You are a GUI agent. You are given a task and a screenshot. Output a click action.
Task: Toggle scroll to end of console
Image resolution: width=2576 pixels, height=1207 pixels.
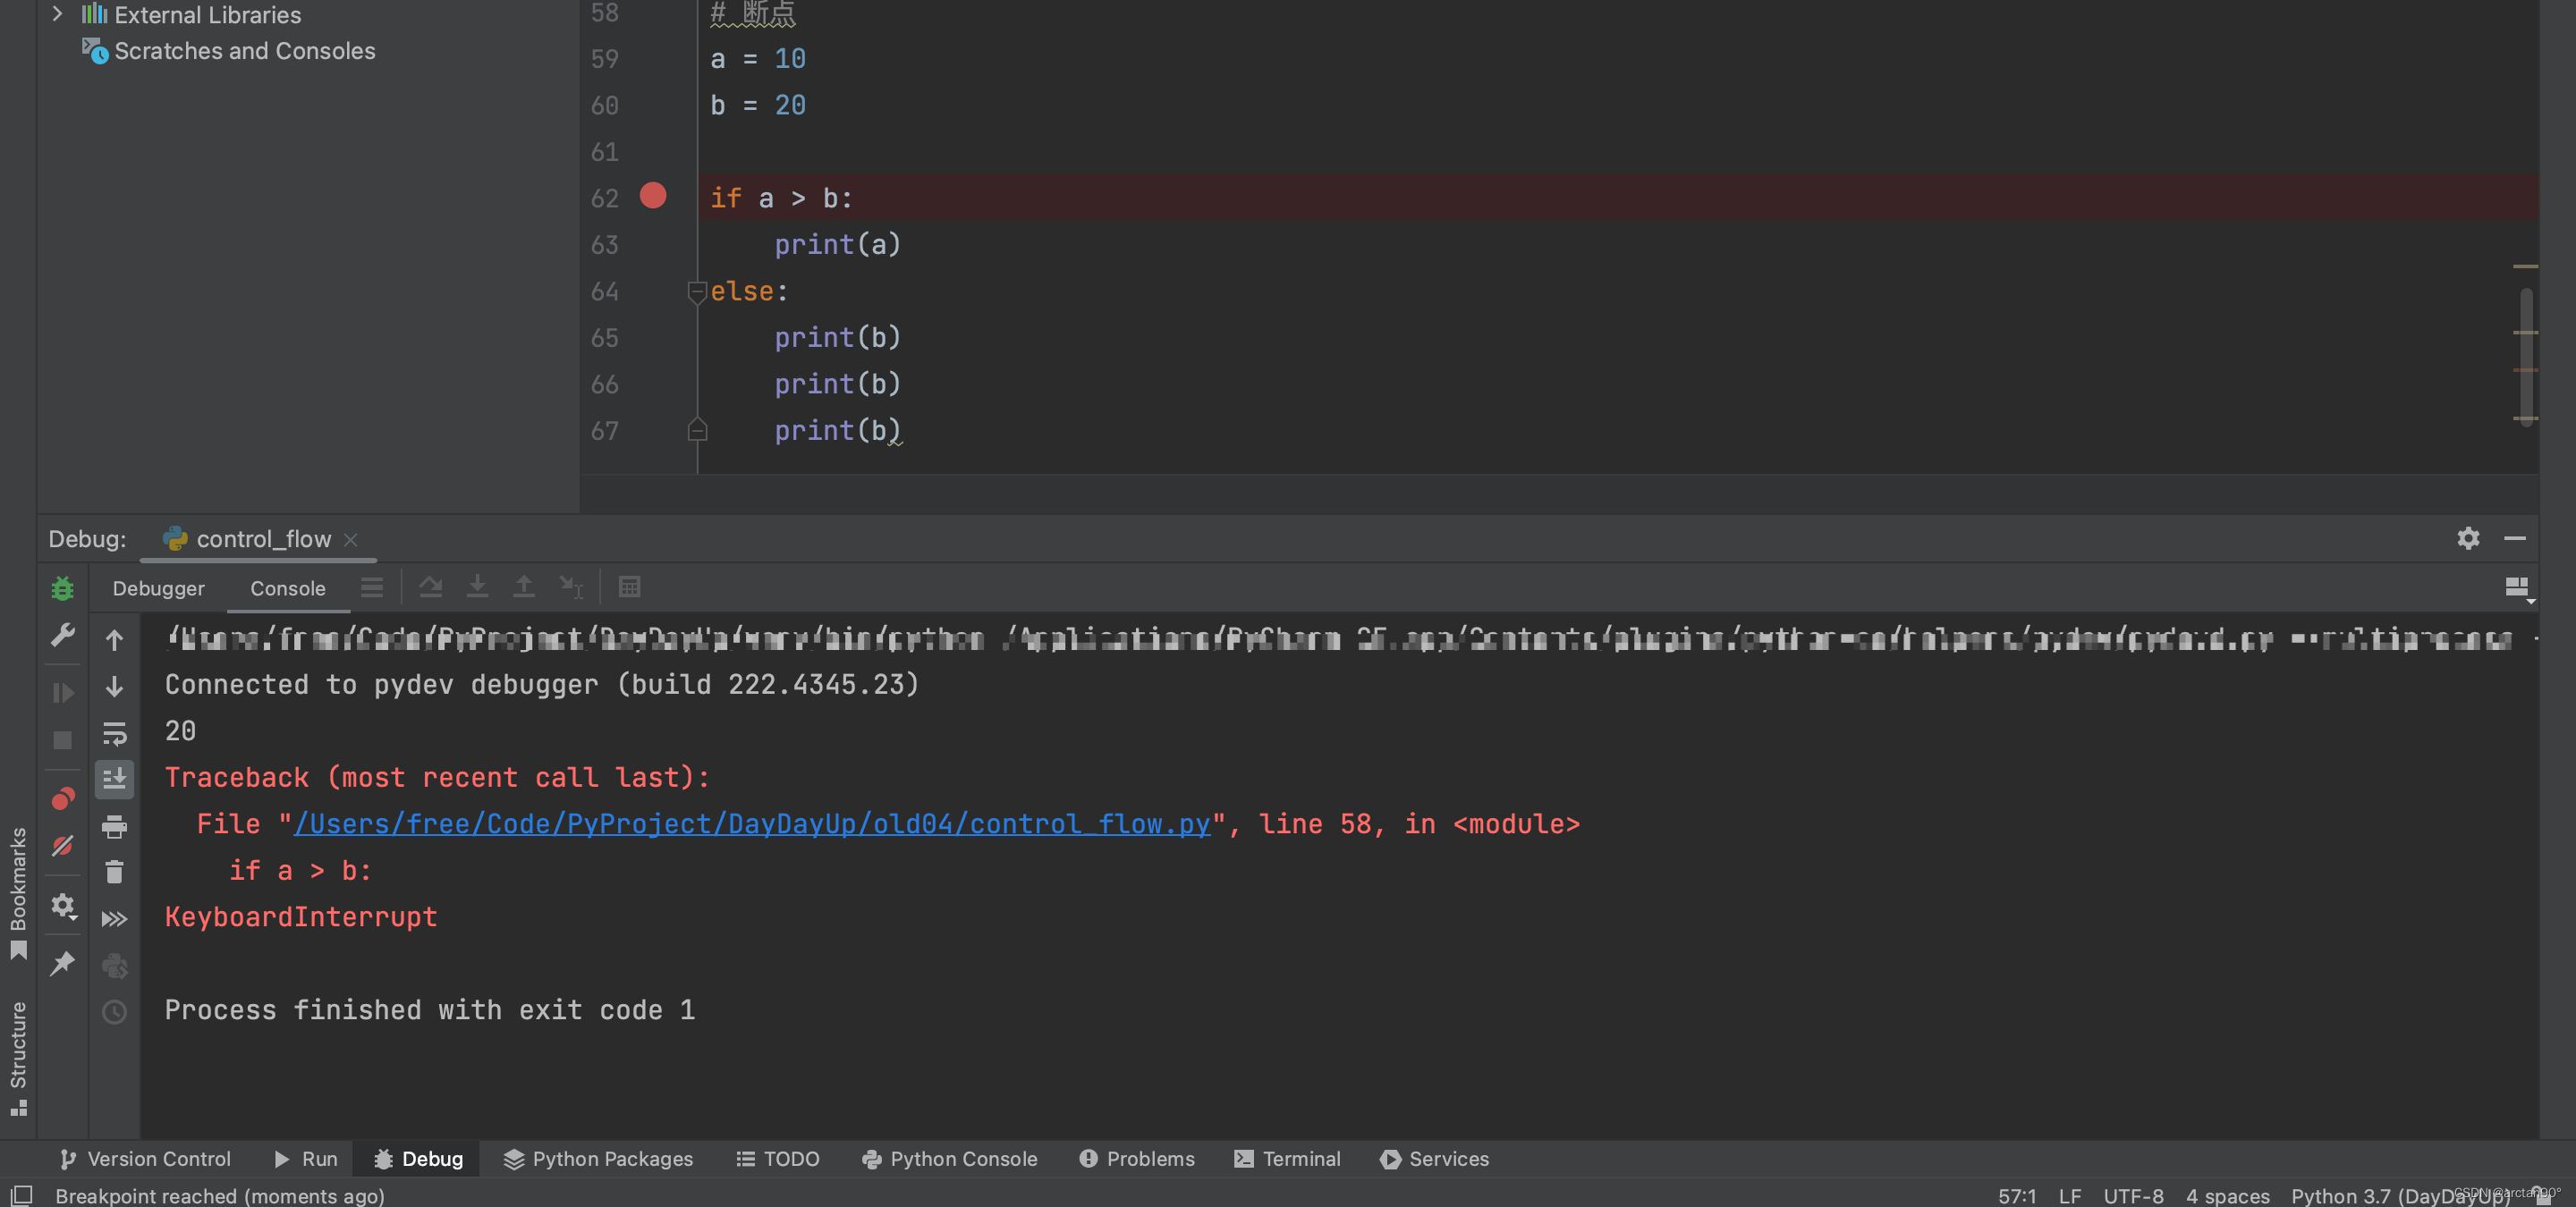pos(114,780)
